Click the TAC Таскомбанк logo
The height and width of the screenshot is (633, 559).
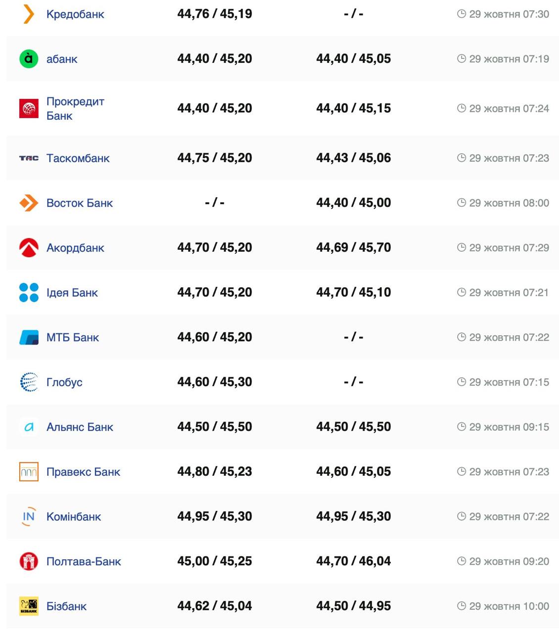pos(29,158)
